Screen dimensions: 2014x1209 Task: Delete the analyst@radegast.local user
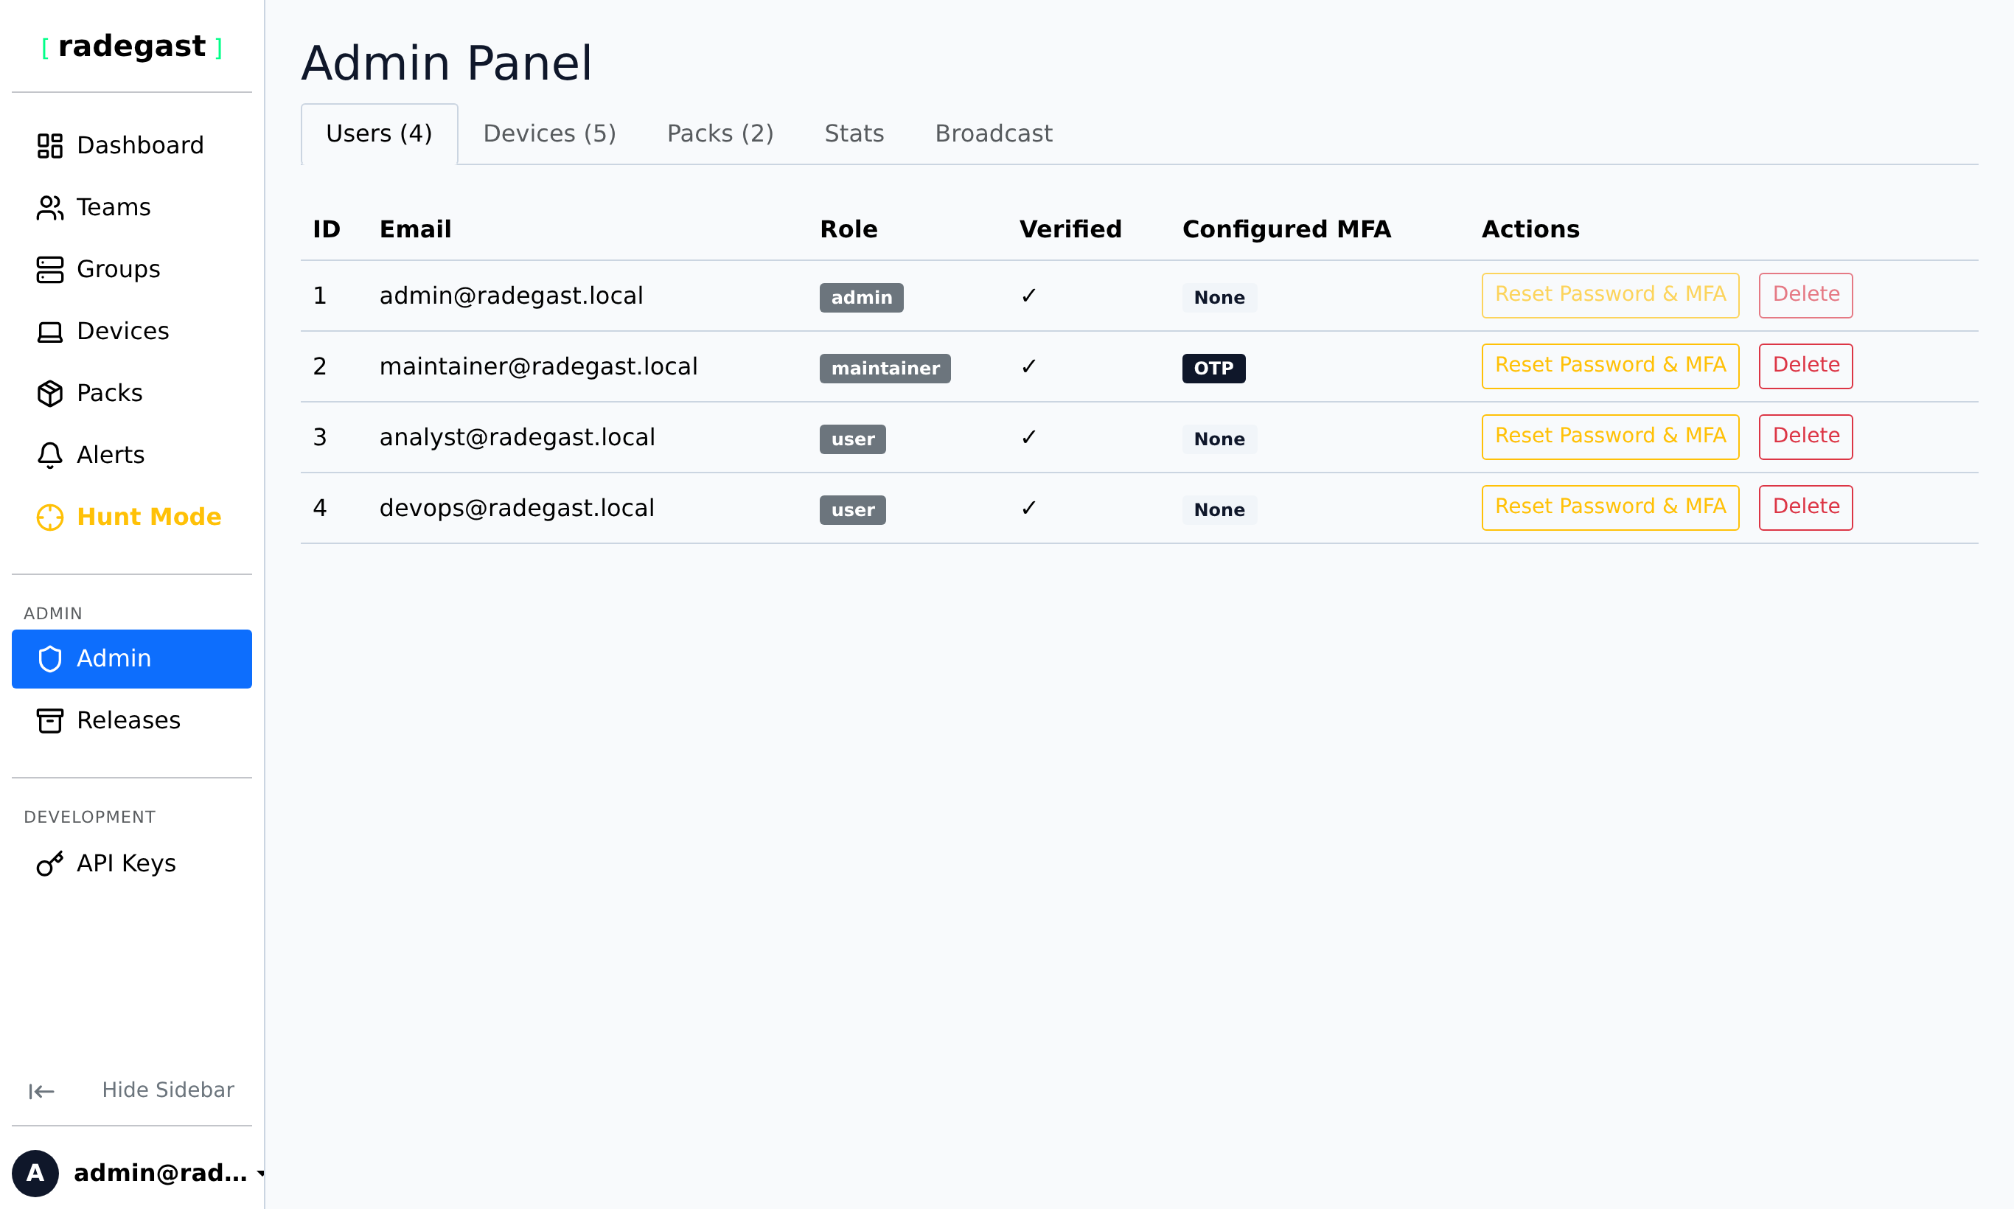tap(1805, 436)
